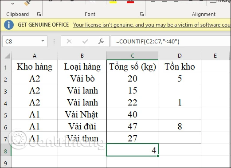Open Clipboard dialog launcher icon
The height and width of the screenshot is (168, 231).
pyautogui.click(x=39, y=14)
